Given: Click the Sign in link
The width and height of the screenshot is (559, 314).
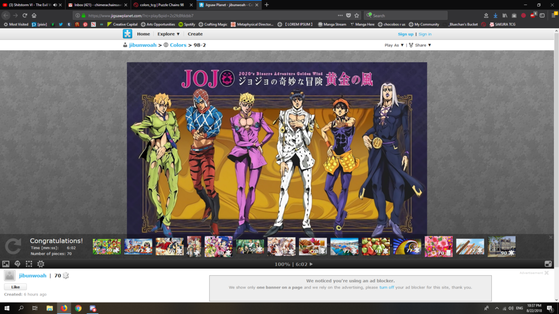Looking at the screenshot, I should coord(425,34).
